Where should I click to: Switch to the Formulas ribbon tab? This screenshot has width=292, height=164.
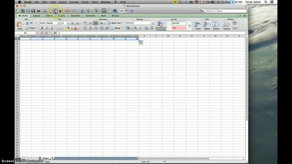pyautogui.click(x=90, y=16)
